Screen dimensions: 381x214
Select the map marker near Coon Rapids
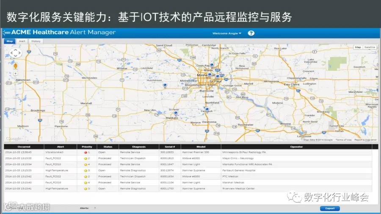(x=212, y=65)
